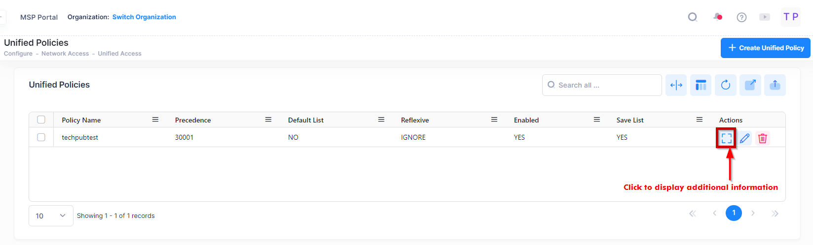Open the Enabled column menu
The width and height of the screenshot is (813, 245).
tap(596, 120)
